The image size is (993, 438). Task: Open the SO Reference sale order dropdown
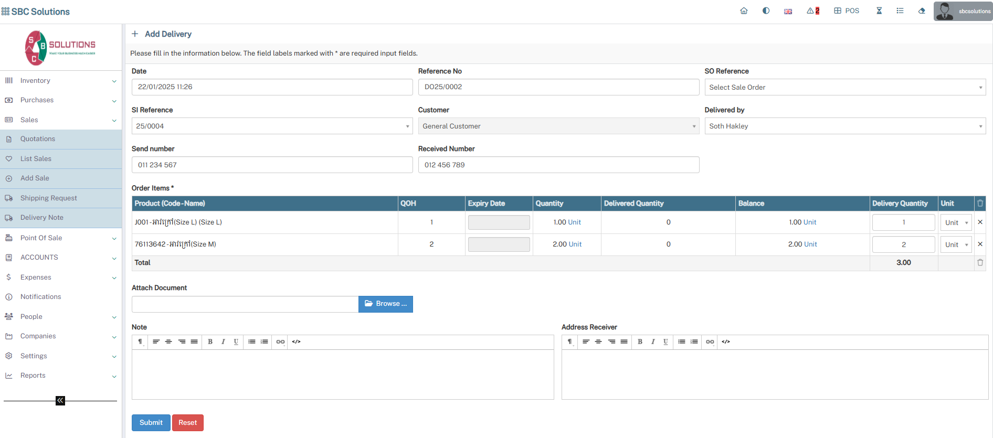click(844, 88)
